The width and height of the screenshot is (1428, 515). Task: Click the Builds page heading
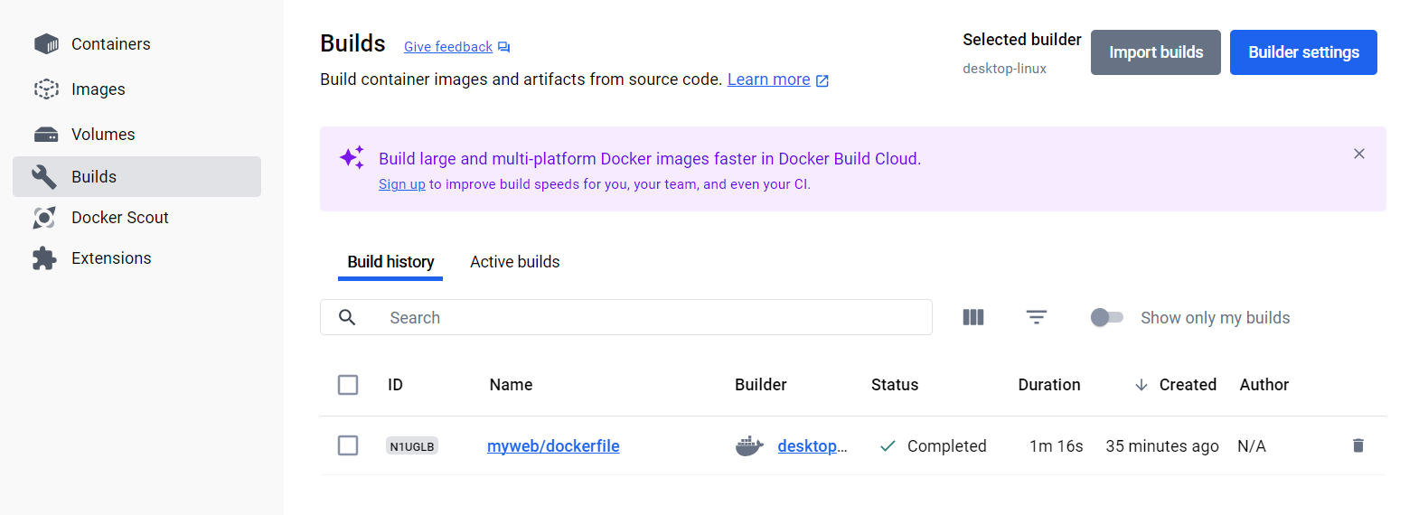352,43
